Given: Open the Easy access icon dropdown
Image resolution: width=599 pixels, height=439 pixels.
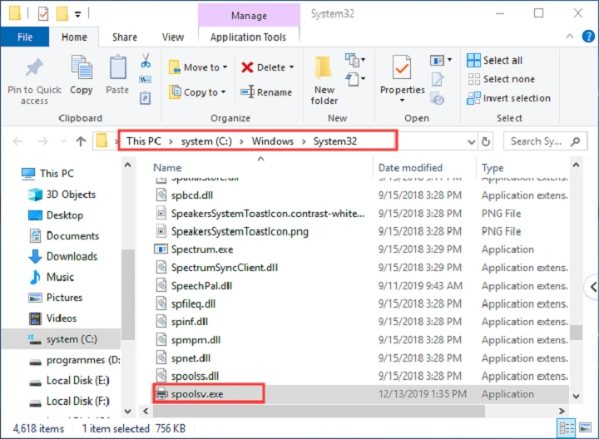Looking at the screenshot, I should (355, 79).
